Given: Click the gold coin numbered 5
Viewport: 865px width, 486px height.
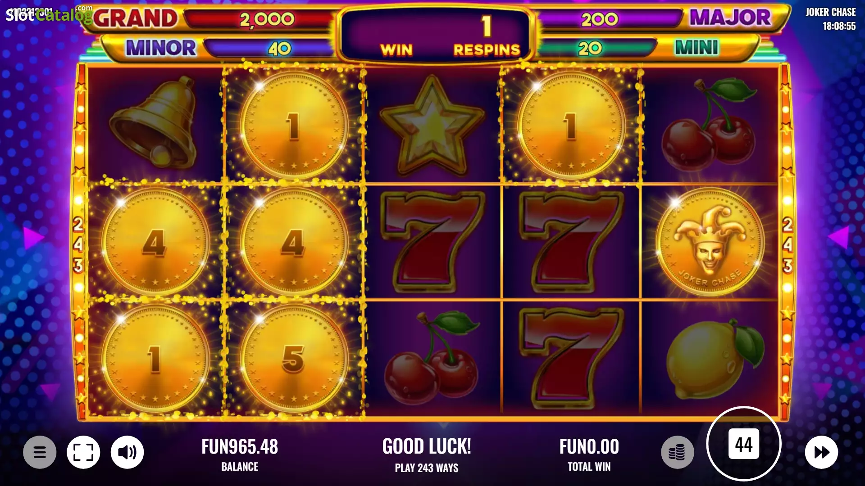Looking at the screenshot, I should coord(294,359).
